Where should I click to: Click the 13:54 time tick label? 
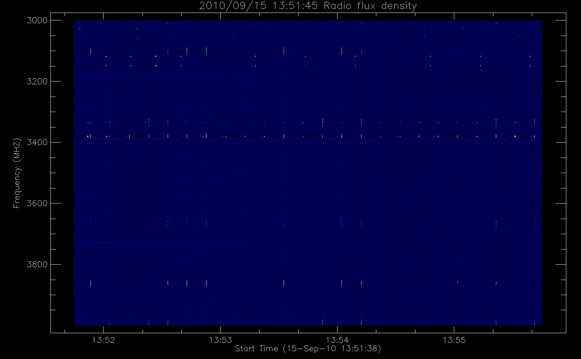[x=337, y=340]
